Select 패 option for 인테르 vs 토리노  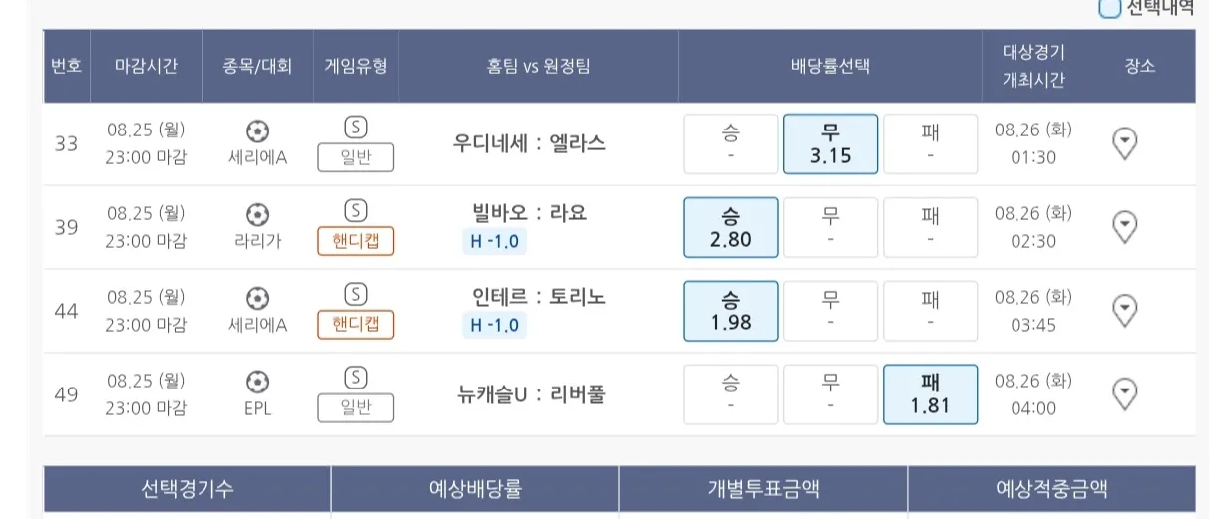click(930, 312)
